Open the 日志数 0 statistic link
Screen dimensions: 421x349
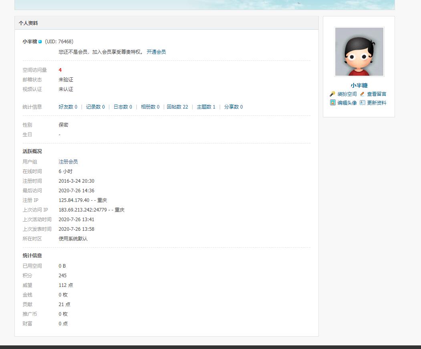pos(123,107)
